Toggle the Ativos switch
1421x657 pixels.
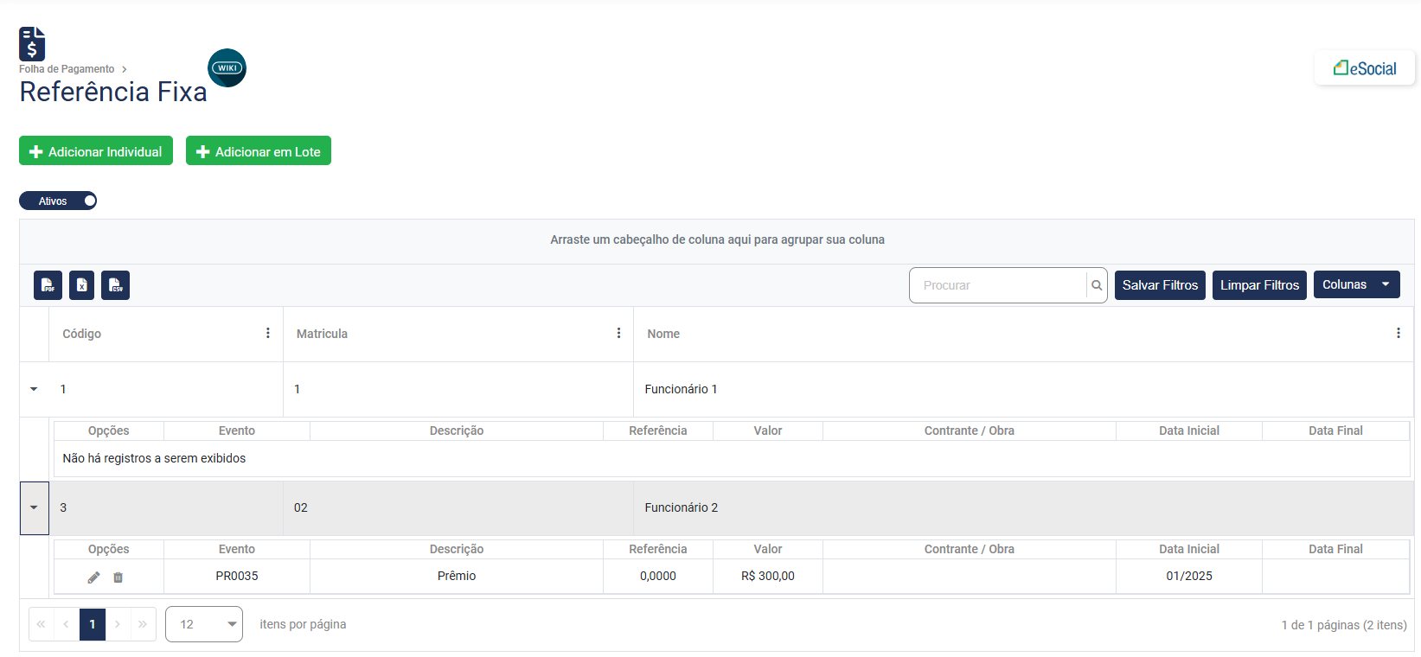58,201
